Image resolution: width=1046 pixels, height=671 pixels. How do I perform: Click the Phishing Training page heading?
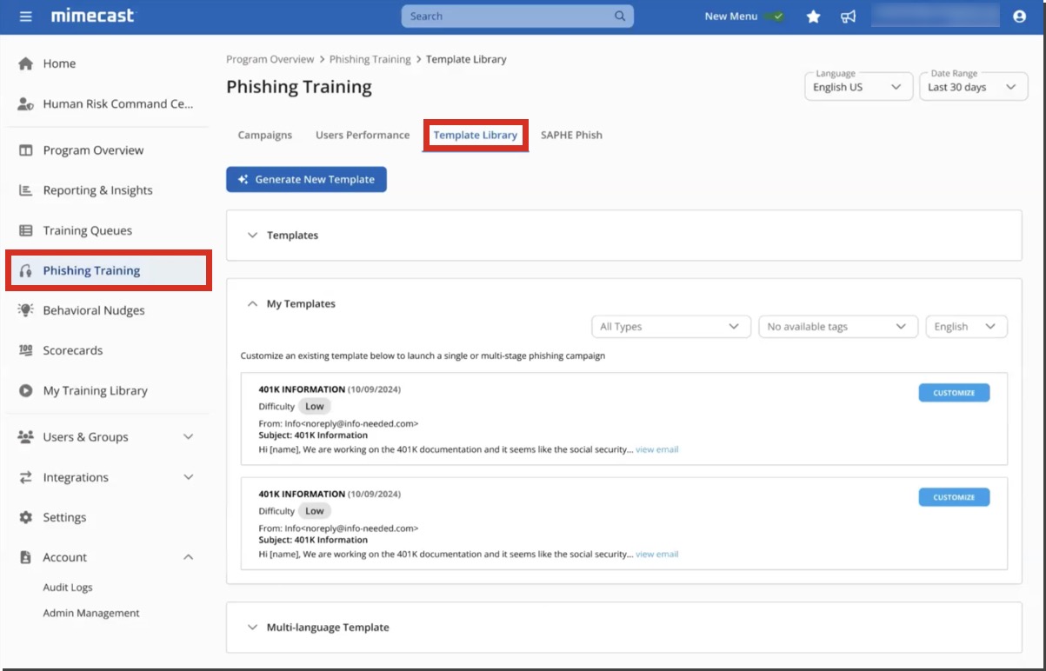point(299,87)
